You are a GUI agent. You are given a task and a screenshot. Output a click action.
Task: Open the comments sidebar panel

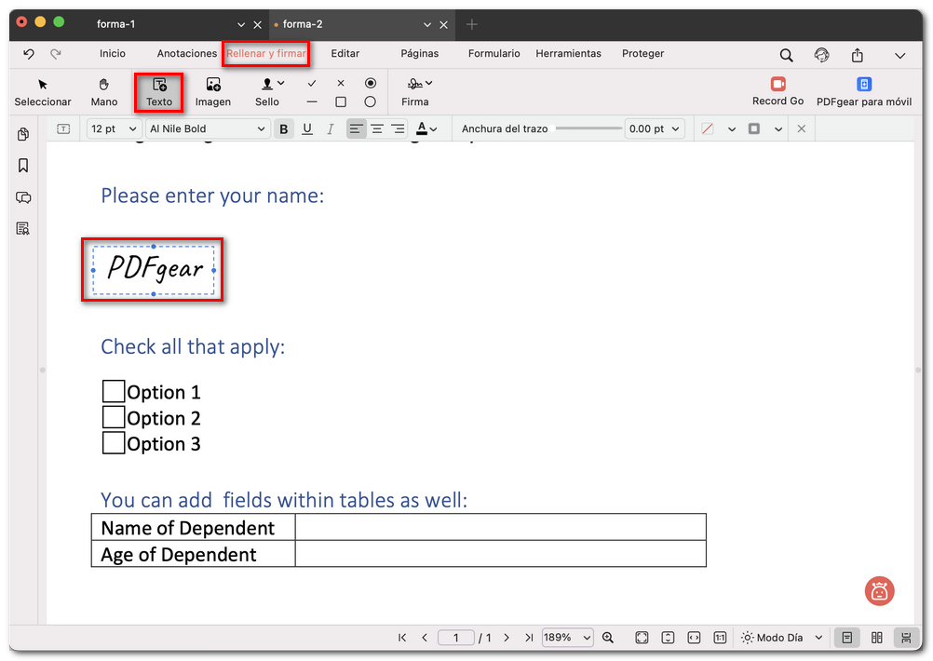[23, 197]
